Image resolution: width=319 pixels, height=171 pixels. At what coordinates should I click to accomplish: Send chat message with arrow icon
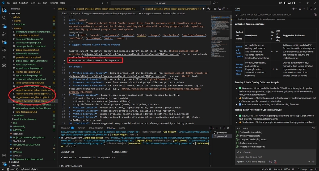tap(309, 162)
